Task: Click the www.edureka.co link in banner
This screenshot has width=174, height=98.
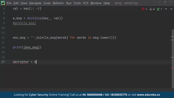Action: click(x=148, y=95)
